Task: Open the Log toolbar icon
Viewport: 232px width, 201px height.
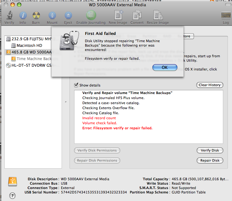Action: click(x=226, y=15)
